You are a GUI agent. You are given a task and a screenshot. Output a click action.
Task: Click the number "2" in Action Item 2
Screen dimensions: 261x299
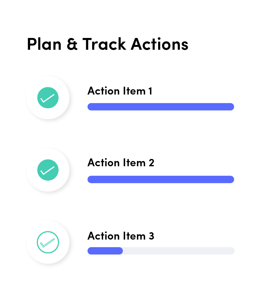pyautogui.click(x=151, y=163)
